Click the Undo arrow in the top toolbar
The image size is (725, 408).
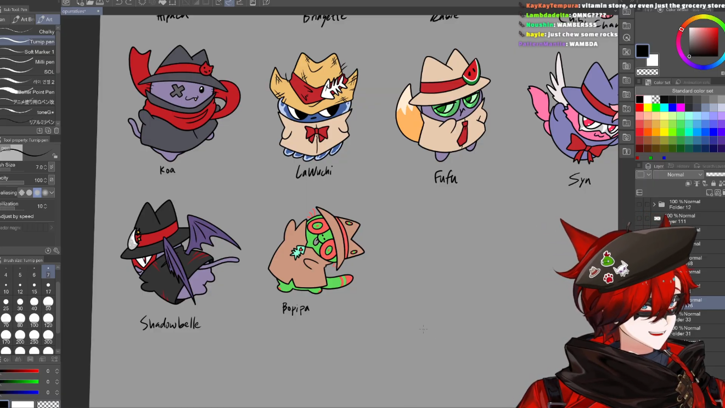[119, 3]
